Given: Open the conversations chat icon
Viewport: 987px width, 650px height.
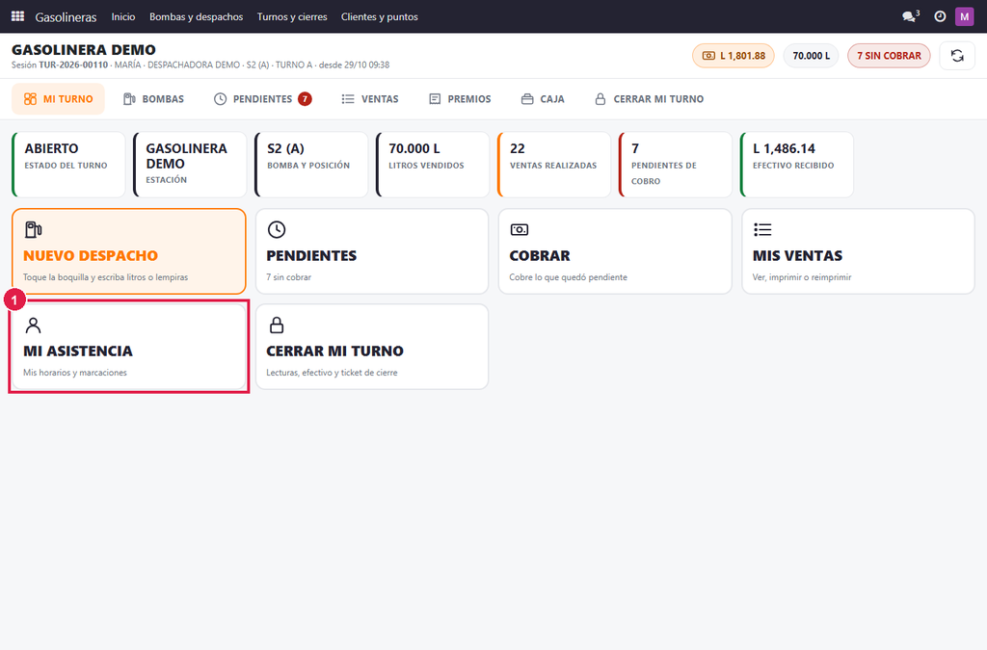Looking at the screenshot, I should (x=910, y=16).
